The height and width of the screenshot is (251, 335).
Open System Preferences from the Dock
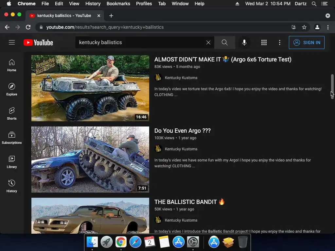193,242
